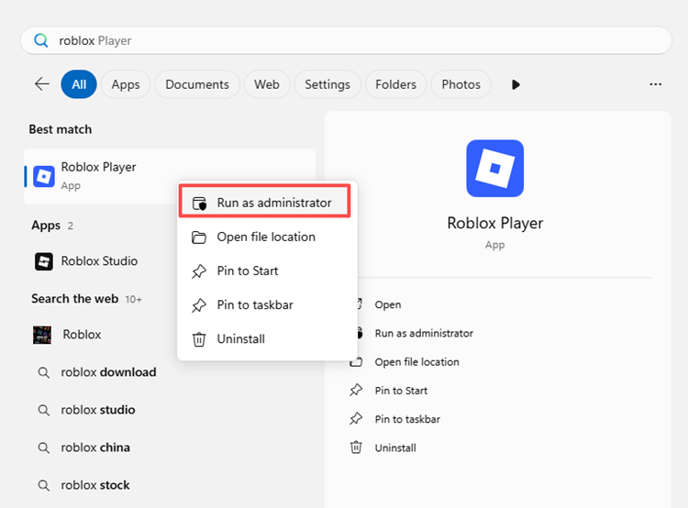The height and width of the screenshot is (508, 688).
Task: Click the pin icon beside details-pane Pin to Start
Action: [356, 390]
